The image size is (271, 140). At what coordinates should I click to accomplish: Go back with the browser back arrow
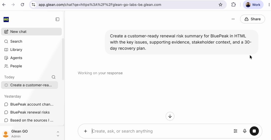point(4,5)
